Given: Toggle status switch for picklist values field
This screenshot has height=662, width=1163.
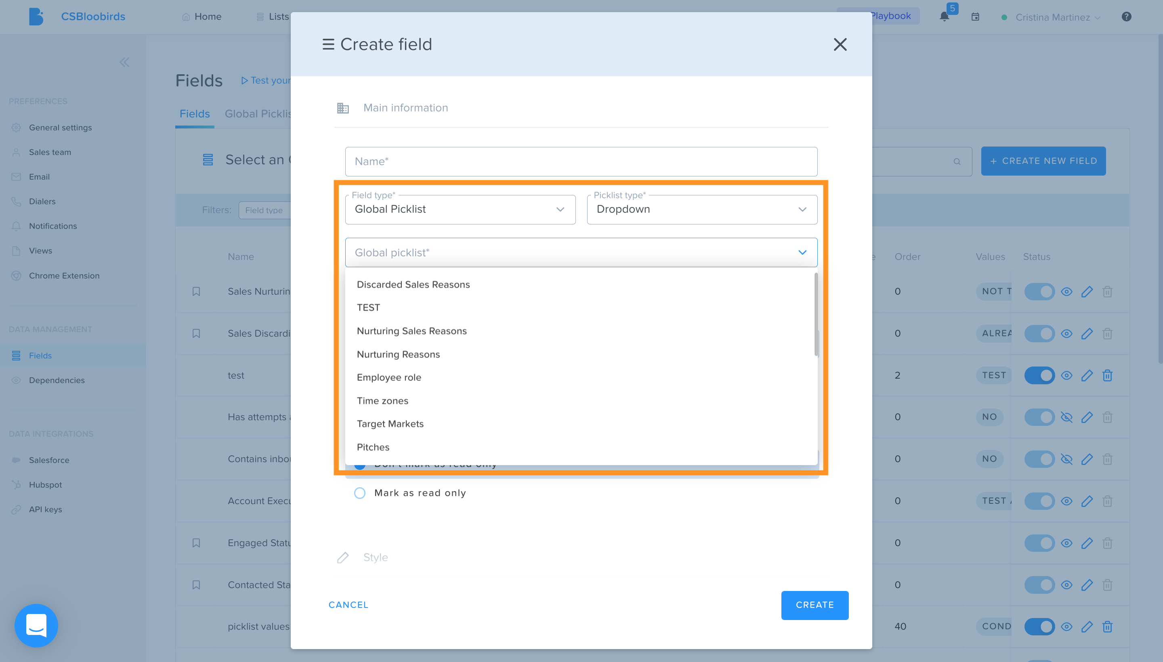Looking at the screenshot, I should click(1039, 626).
